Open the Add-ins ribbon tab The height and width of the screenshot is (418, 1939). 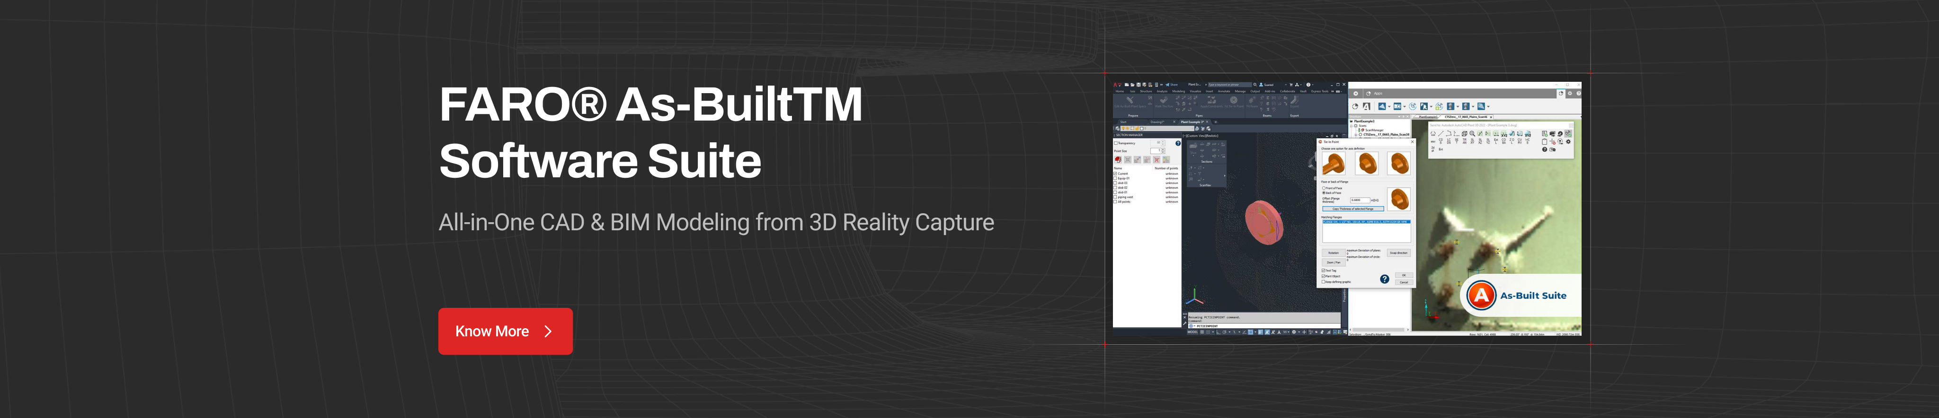click(1270, 91)
